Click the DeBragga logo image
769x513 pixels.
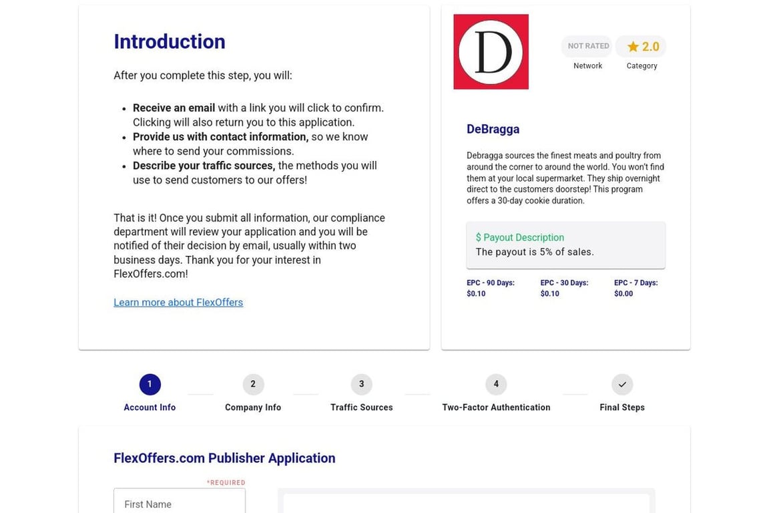491,51
